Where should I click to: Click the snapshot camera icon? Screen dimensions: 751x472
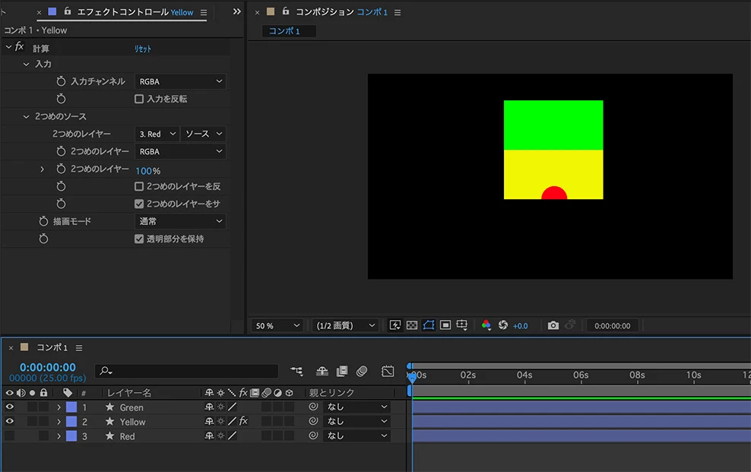coord(553,325)
